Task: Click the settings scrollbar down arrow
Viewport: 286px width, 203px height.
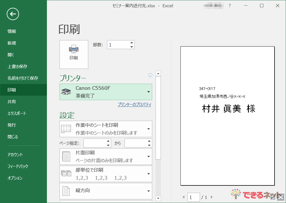Action: coord(158,198)
